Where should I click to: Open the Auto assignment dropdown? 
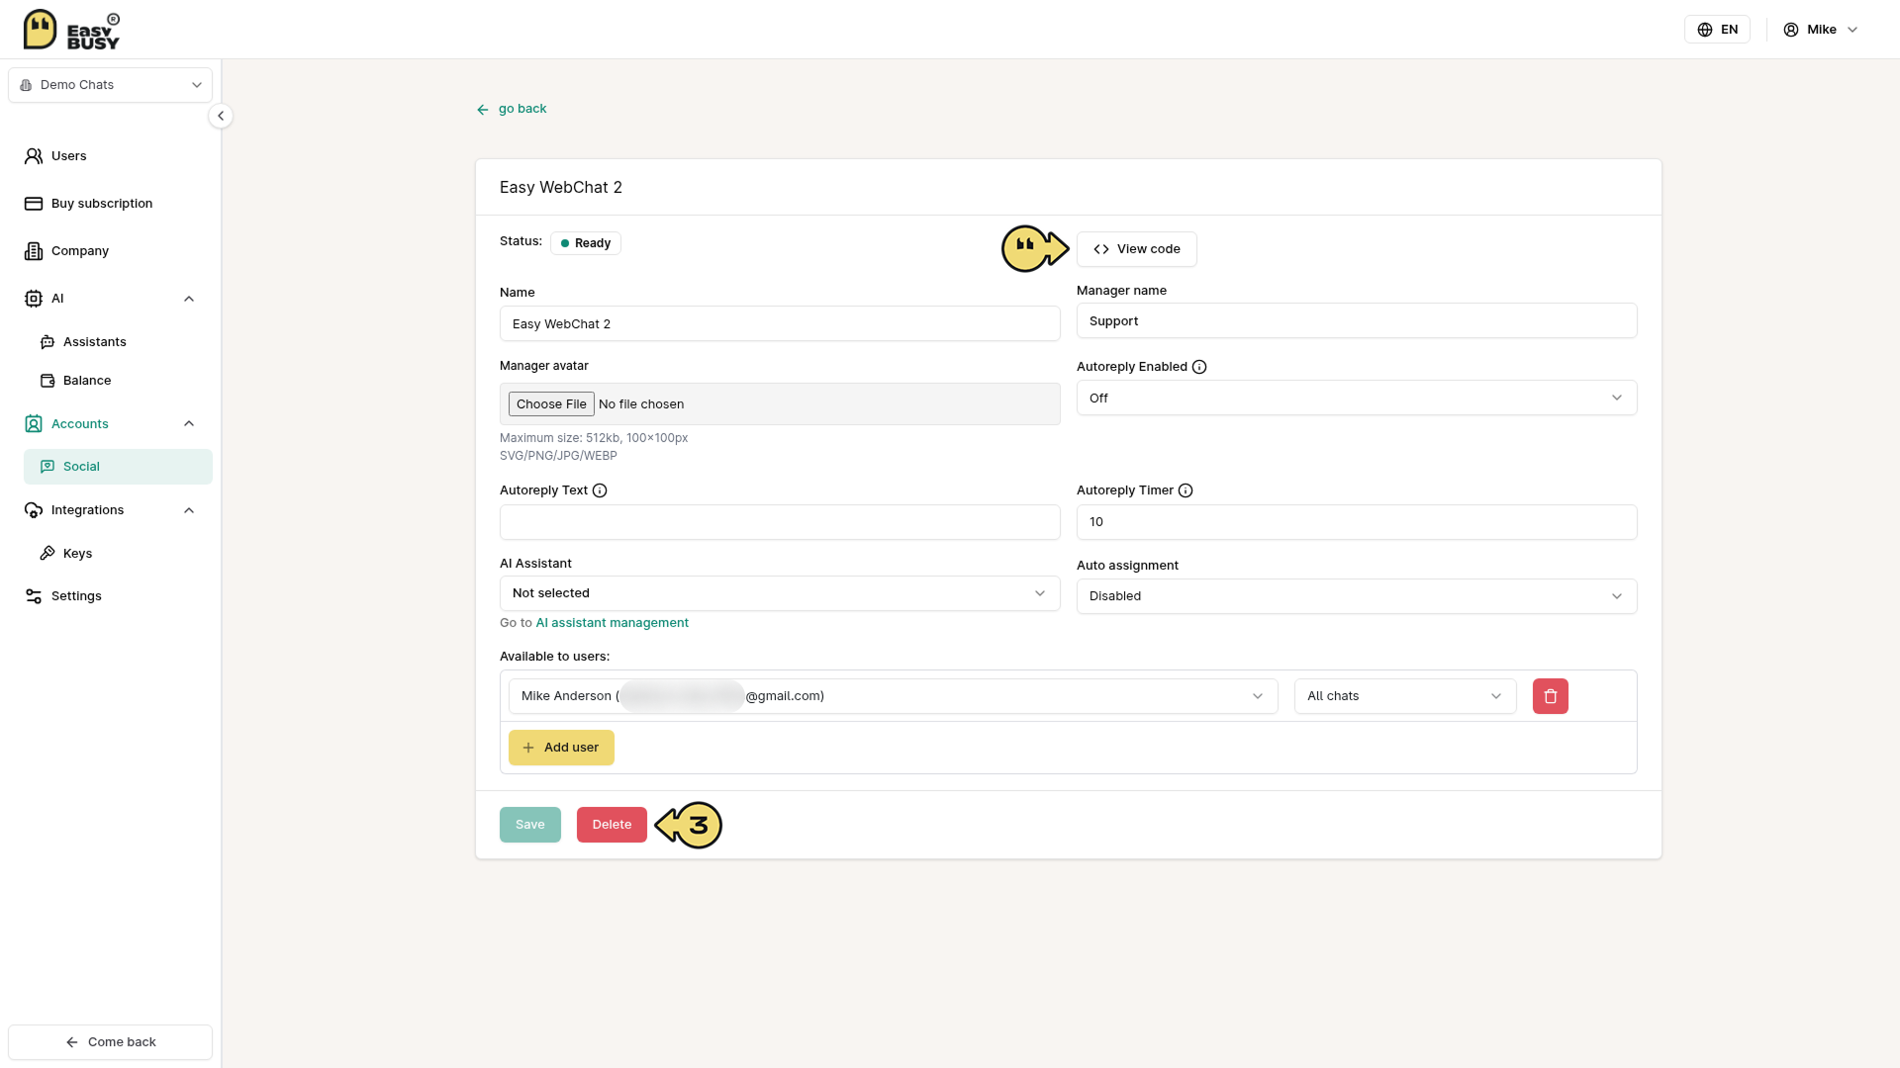(x=1357, y=596)
